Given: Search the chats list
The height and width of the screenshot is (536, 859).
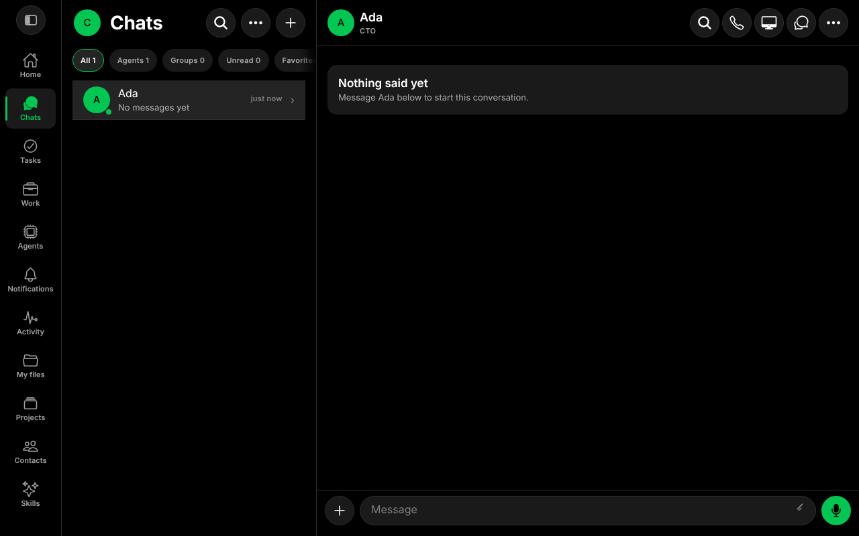Looking at the screenshot, I should tap(221, 23).
